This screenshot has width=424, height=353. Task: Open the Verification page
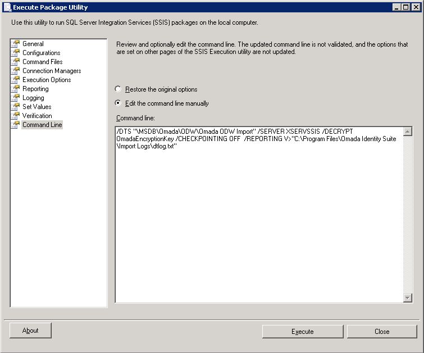tap(37, 116)
